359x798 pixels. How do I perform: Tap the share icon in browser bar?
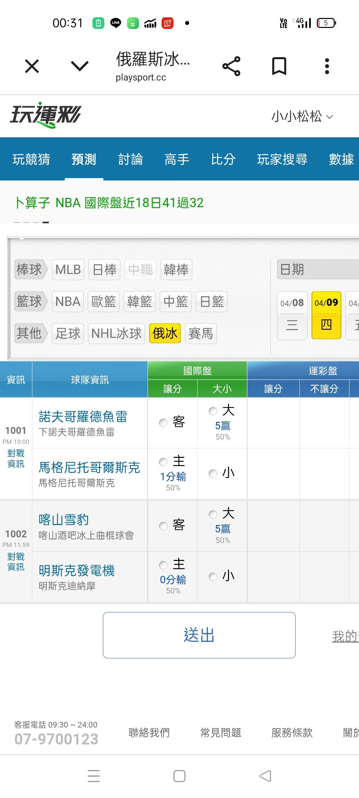(x=231, y=66)
